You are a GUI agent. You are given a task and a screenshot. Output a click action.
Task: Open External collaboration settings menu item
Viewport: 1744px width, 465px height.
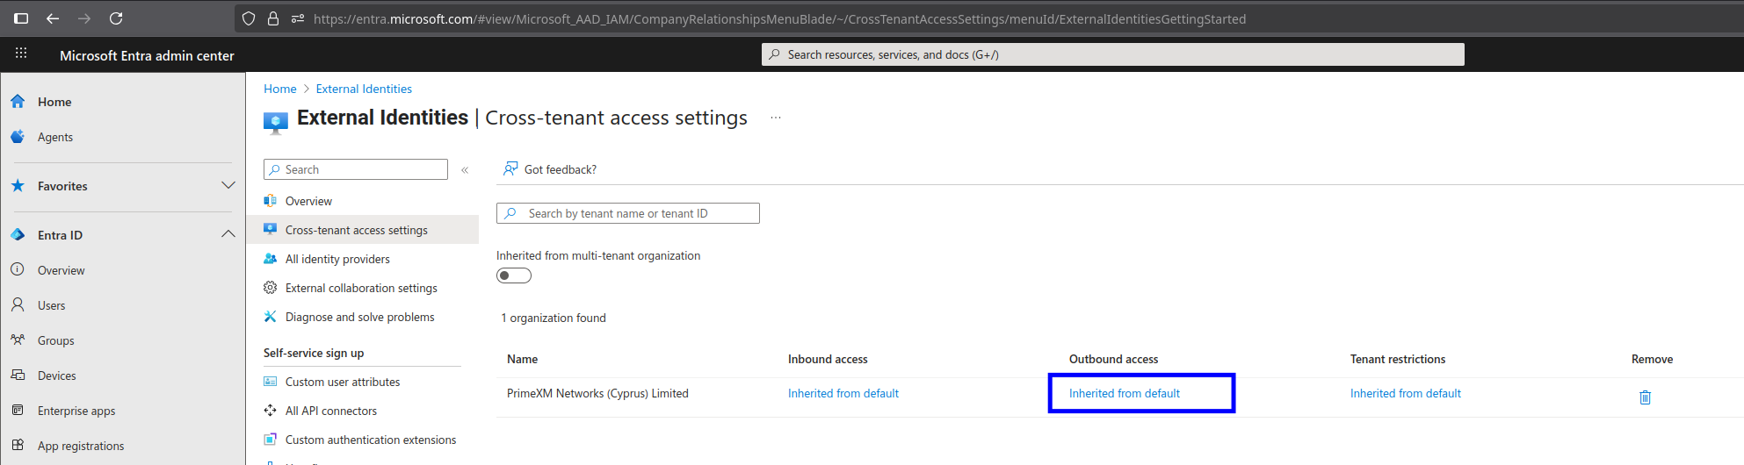pos(361,288)
